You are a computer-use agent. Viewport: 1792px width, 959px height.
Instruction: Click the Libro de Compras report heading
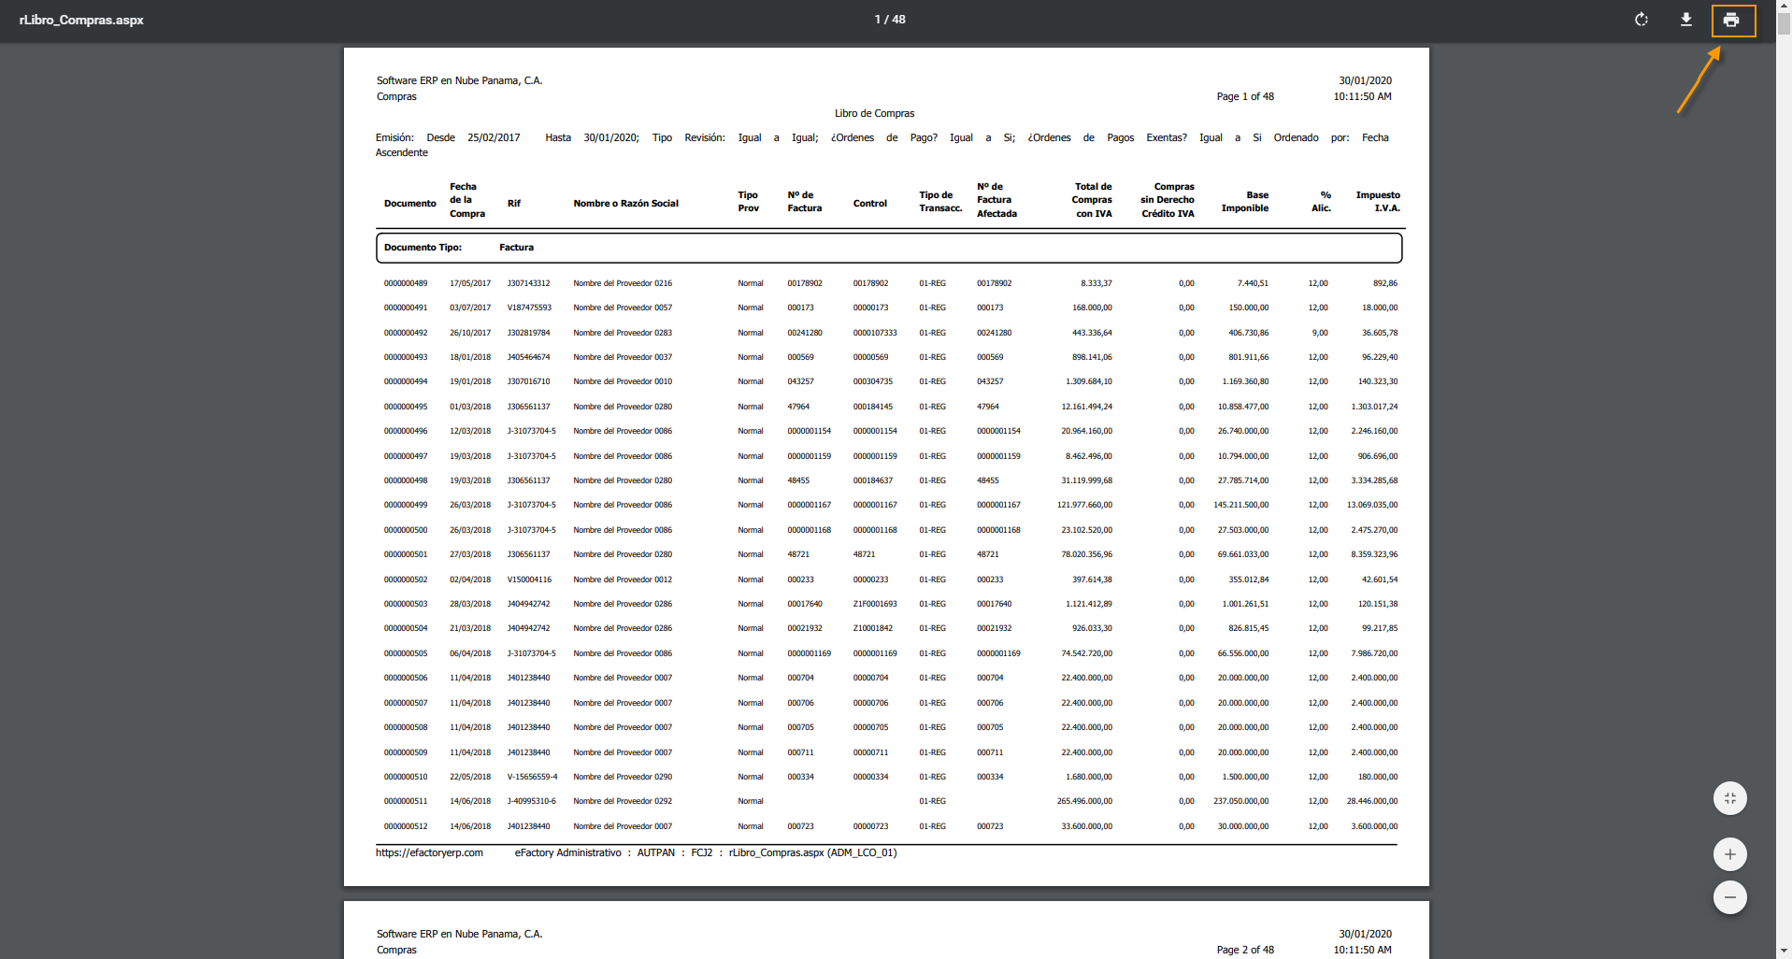874,113
